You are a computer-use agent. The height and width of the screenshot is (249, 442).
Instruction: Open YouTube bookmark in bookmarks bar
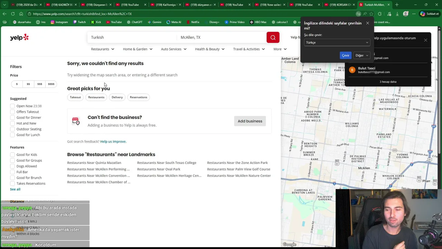pyautogui.click(x=114, y=22)
